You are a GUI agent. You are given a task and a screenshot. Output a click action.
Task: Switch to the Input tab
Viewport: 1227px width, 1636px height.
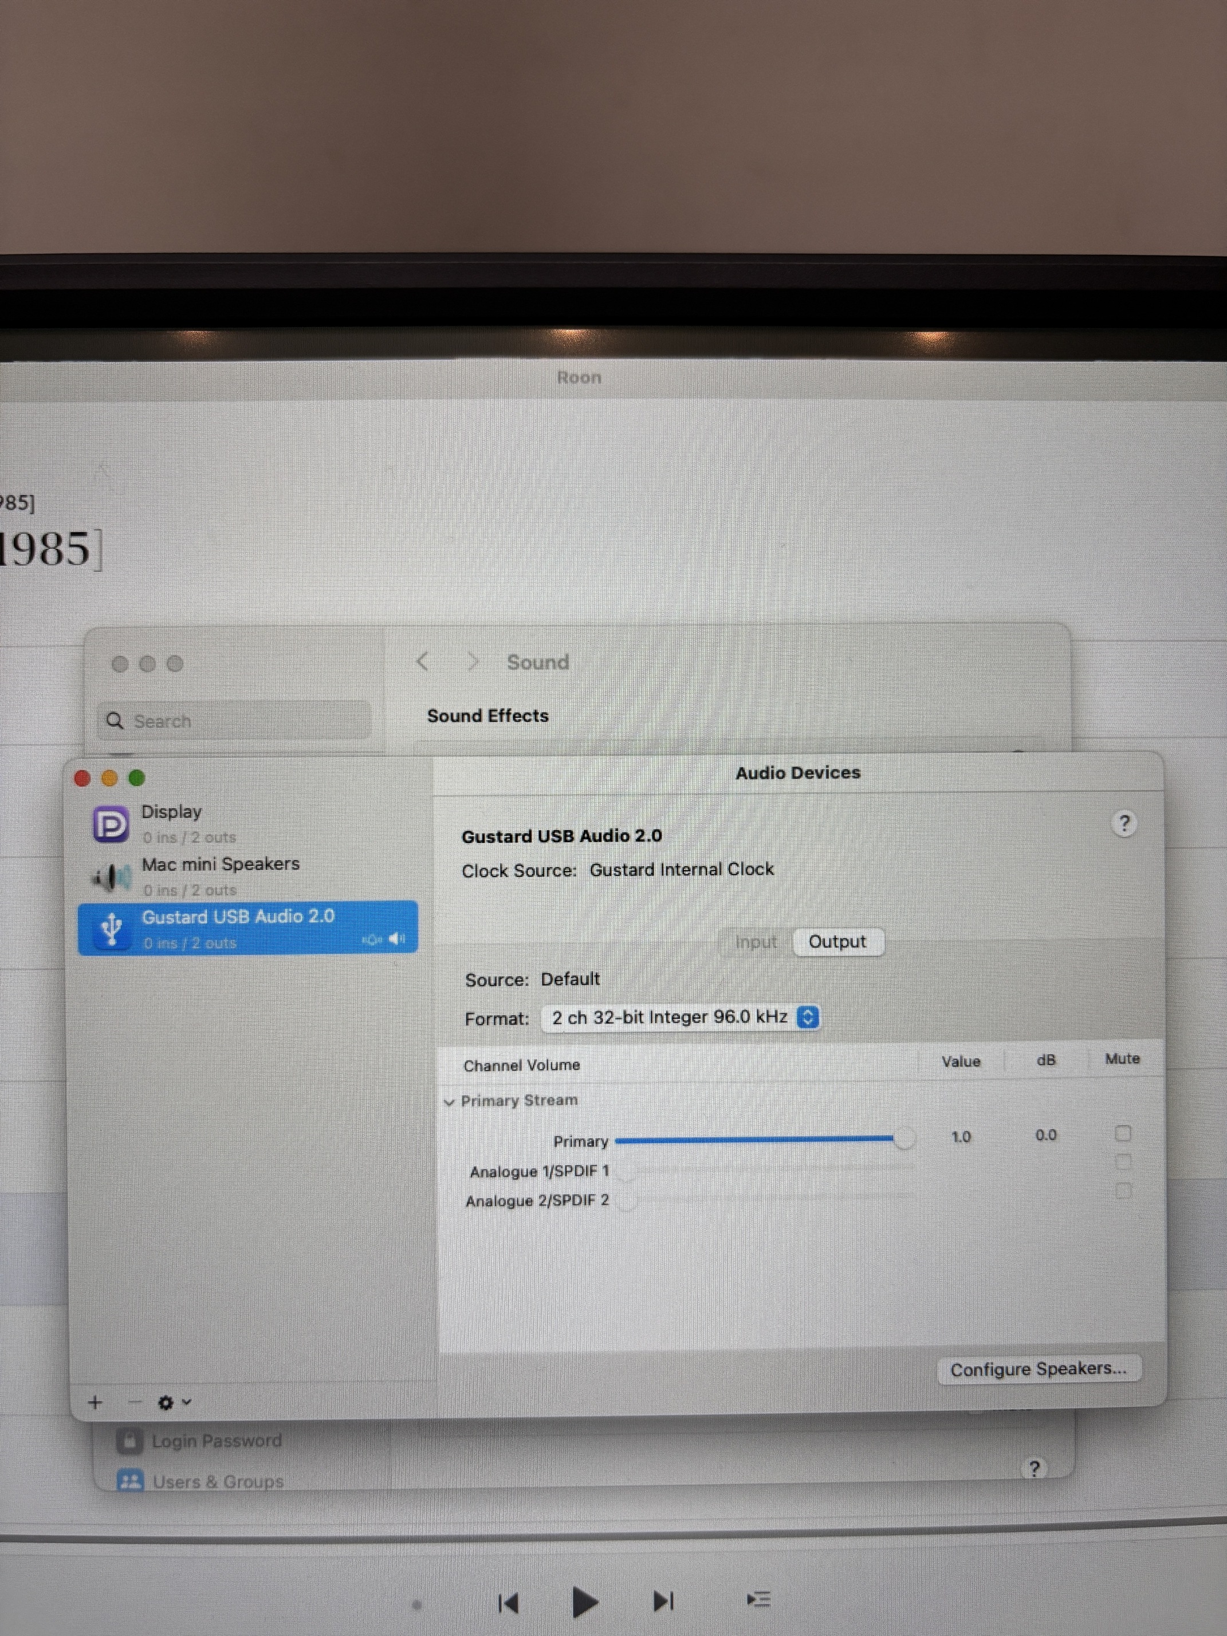pyautogui.click(x=756, y=942)
